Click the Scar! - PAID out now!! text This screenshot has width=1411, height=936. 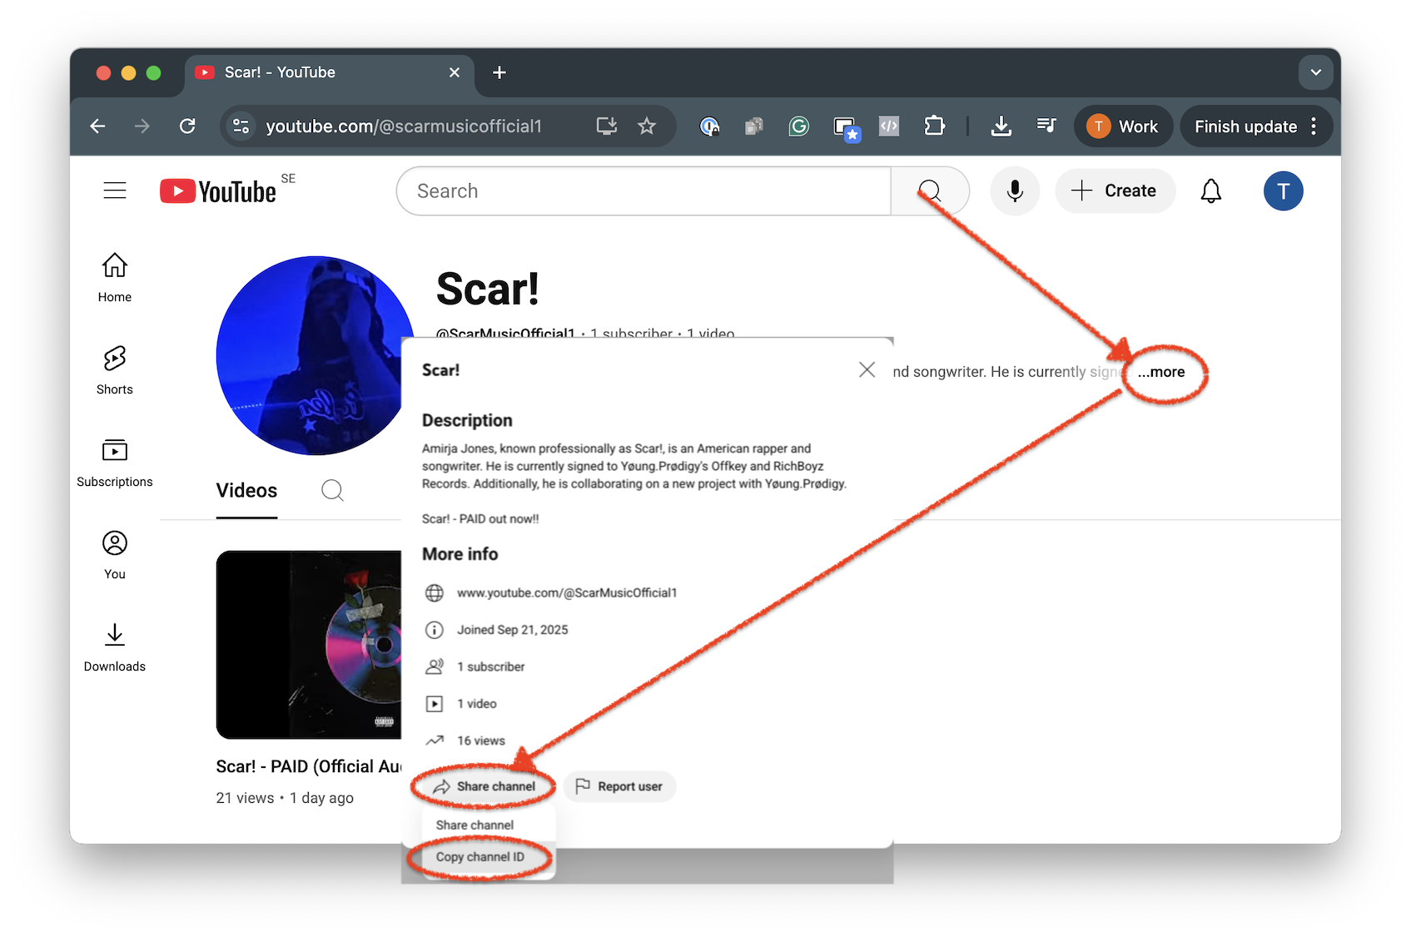click(x=480, y=519)
